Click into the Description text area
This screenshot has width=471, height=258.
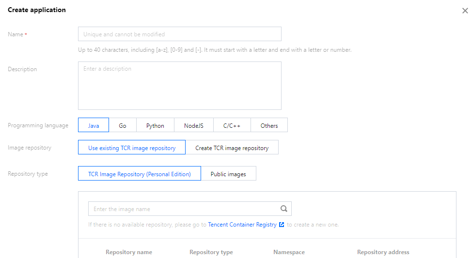pos(179,86)
